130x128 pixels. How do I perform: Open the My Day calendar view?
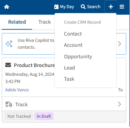click(x=64, y=7)
